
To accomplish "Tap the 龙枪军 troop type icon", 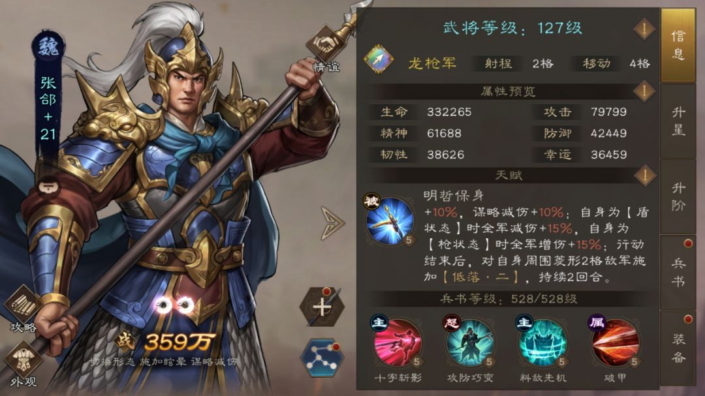I will pos(379,59).
